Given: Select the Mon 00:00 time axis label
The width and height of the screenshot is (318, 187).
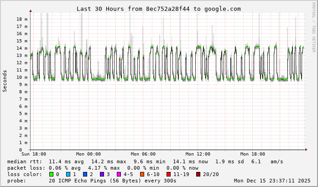Looking at the screenshot, I should [88, 154].
